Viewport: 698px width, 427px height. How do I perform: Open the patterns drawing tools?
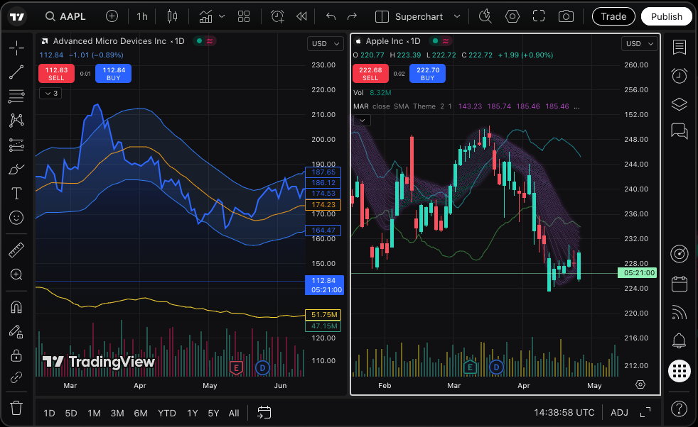(16, 121)
